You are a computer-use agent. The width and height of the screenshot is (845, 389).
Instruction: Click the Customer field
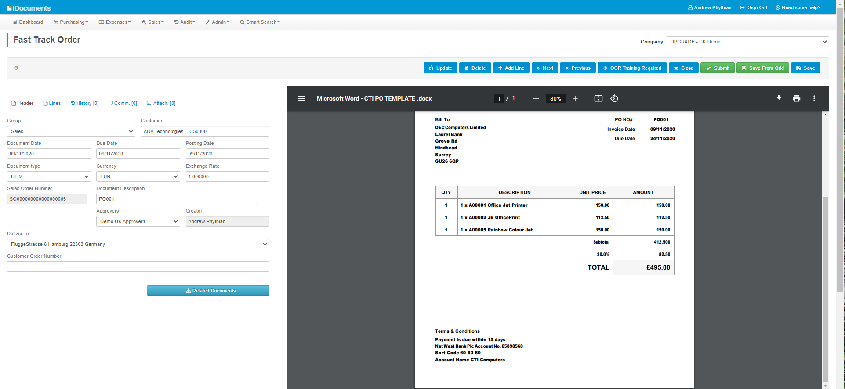205,131
